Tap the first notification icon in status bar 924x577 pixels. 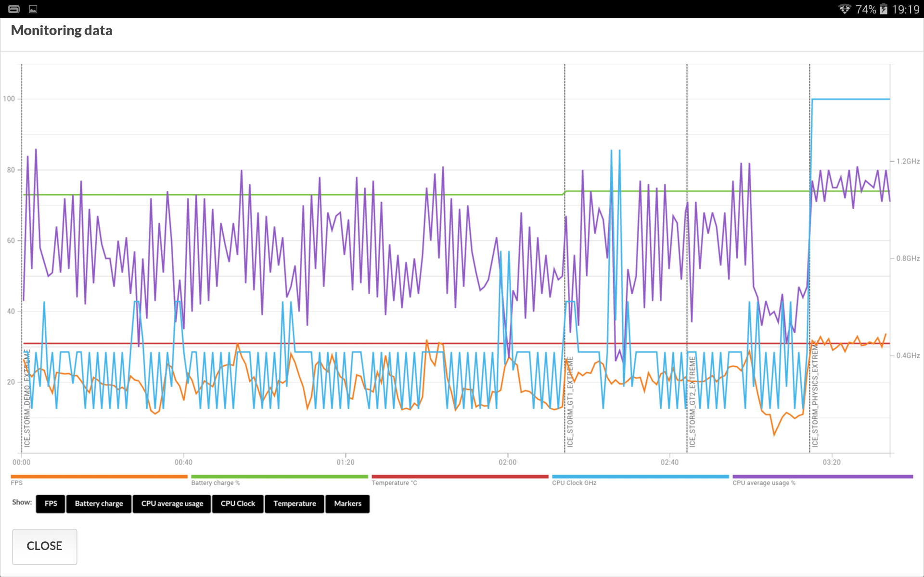point(14,9)
